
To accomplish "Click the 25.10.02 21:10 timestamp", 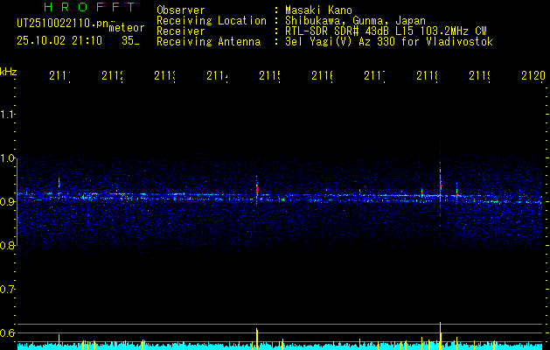I will 59,41.
